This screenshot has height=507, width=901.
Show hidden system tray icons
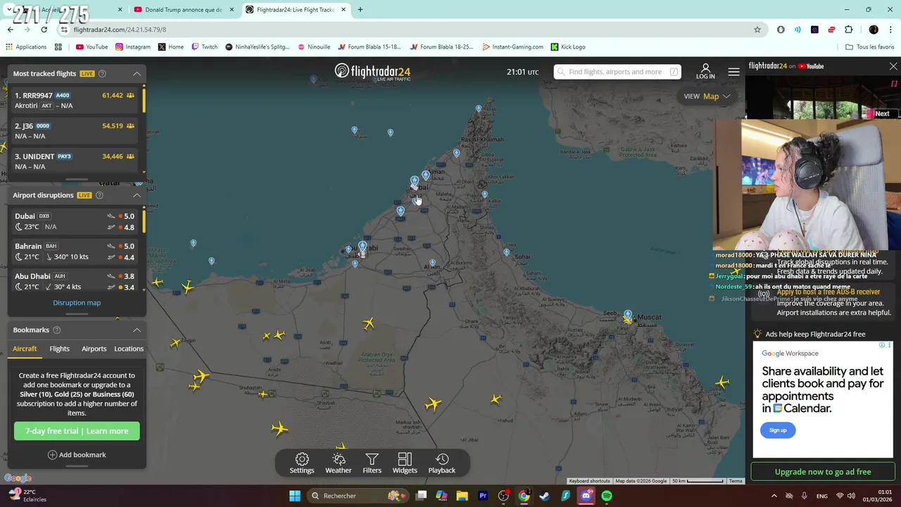(774, 496)
